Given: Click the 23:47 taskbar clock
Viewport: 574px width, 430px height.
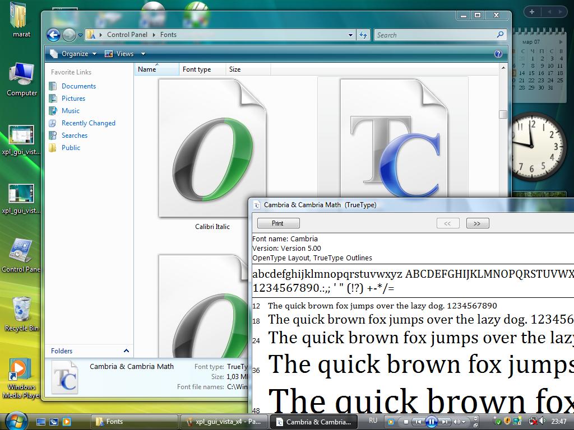Looking at the screenshot, I should (559, 422).
